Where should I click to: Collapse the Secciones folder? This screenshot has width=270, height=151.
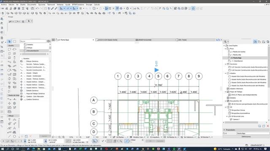point(226,64)
